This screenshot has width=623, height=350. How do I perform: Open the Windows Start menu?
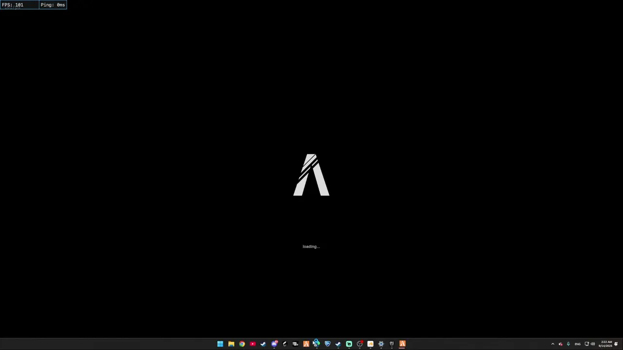click(220, 344)
